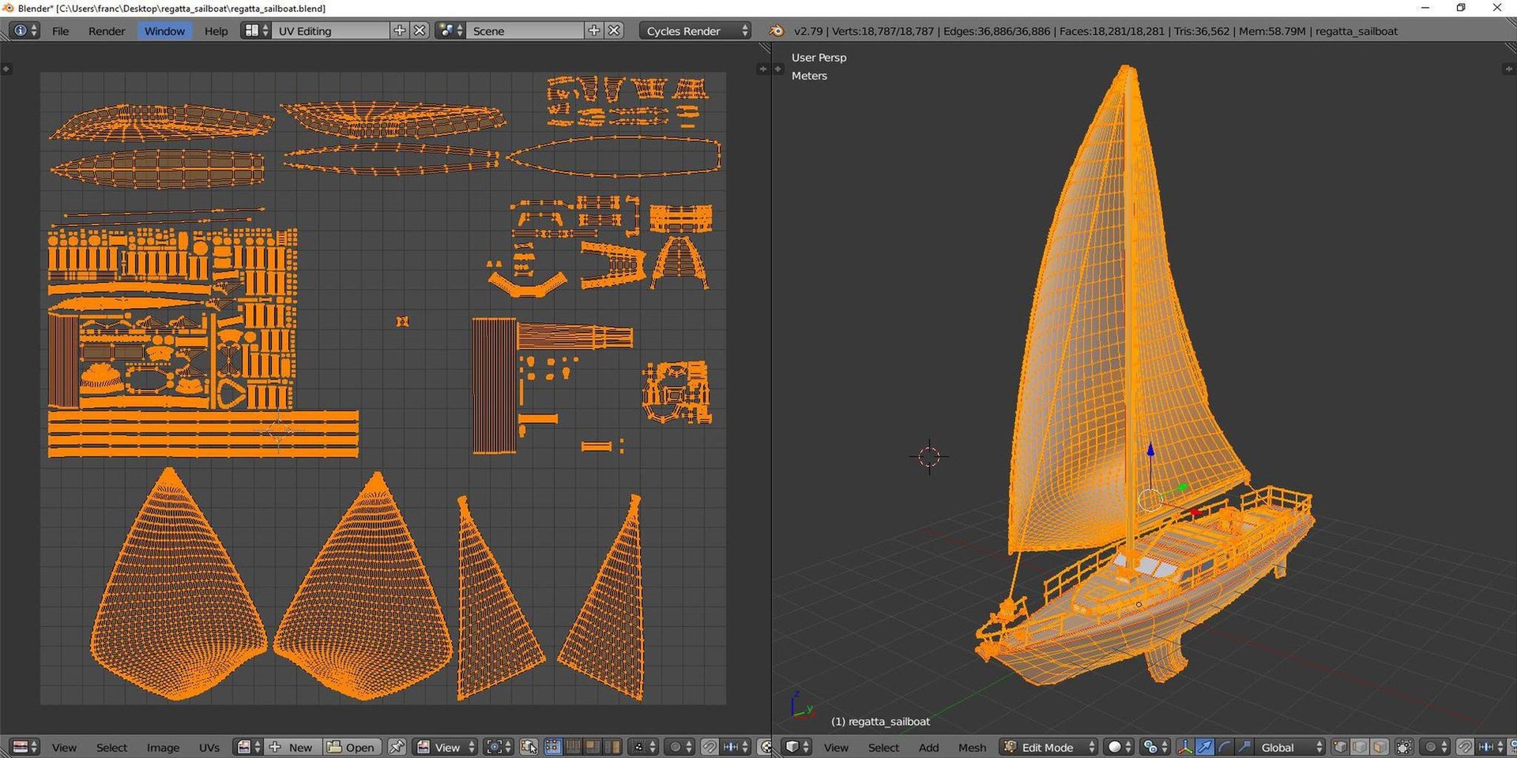The width and height of the screenshot is (1517, 758).
Task: Select UV vertex selection mode
Action: pos(553,747)
